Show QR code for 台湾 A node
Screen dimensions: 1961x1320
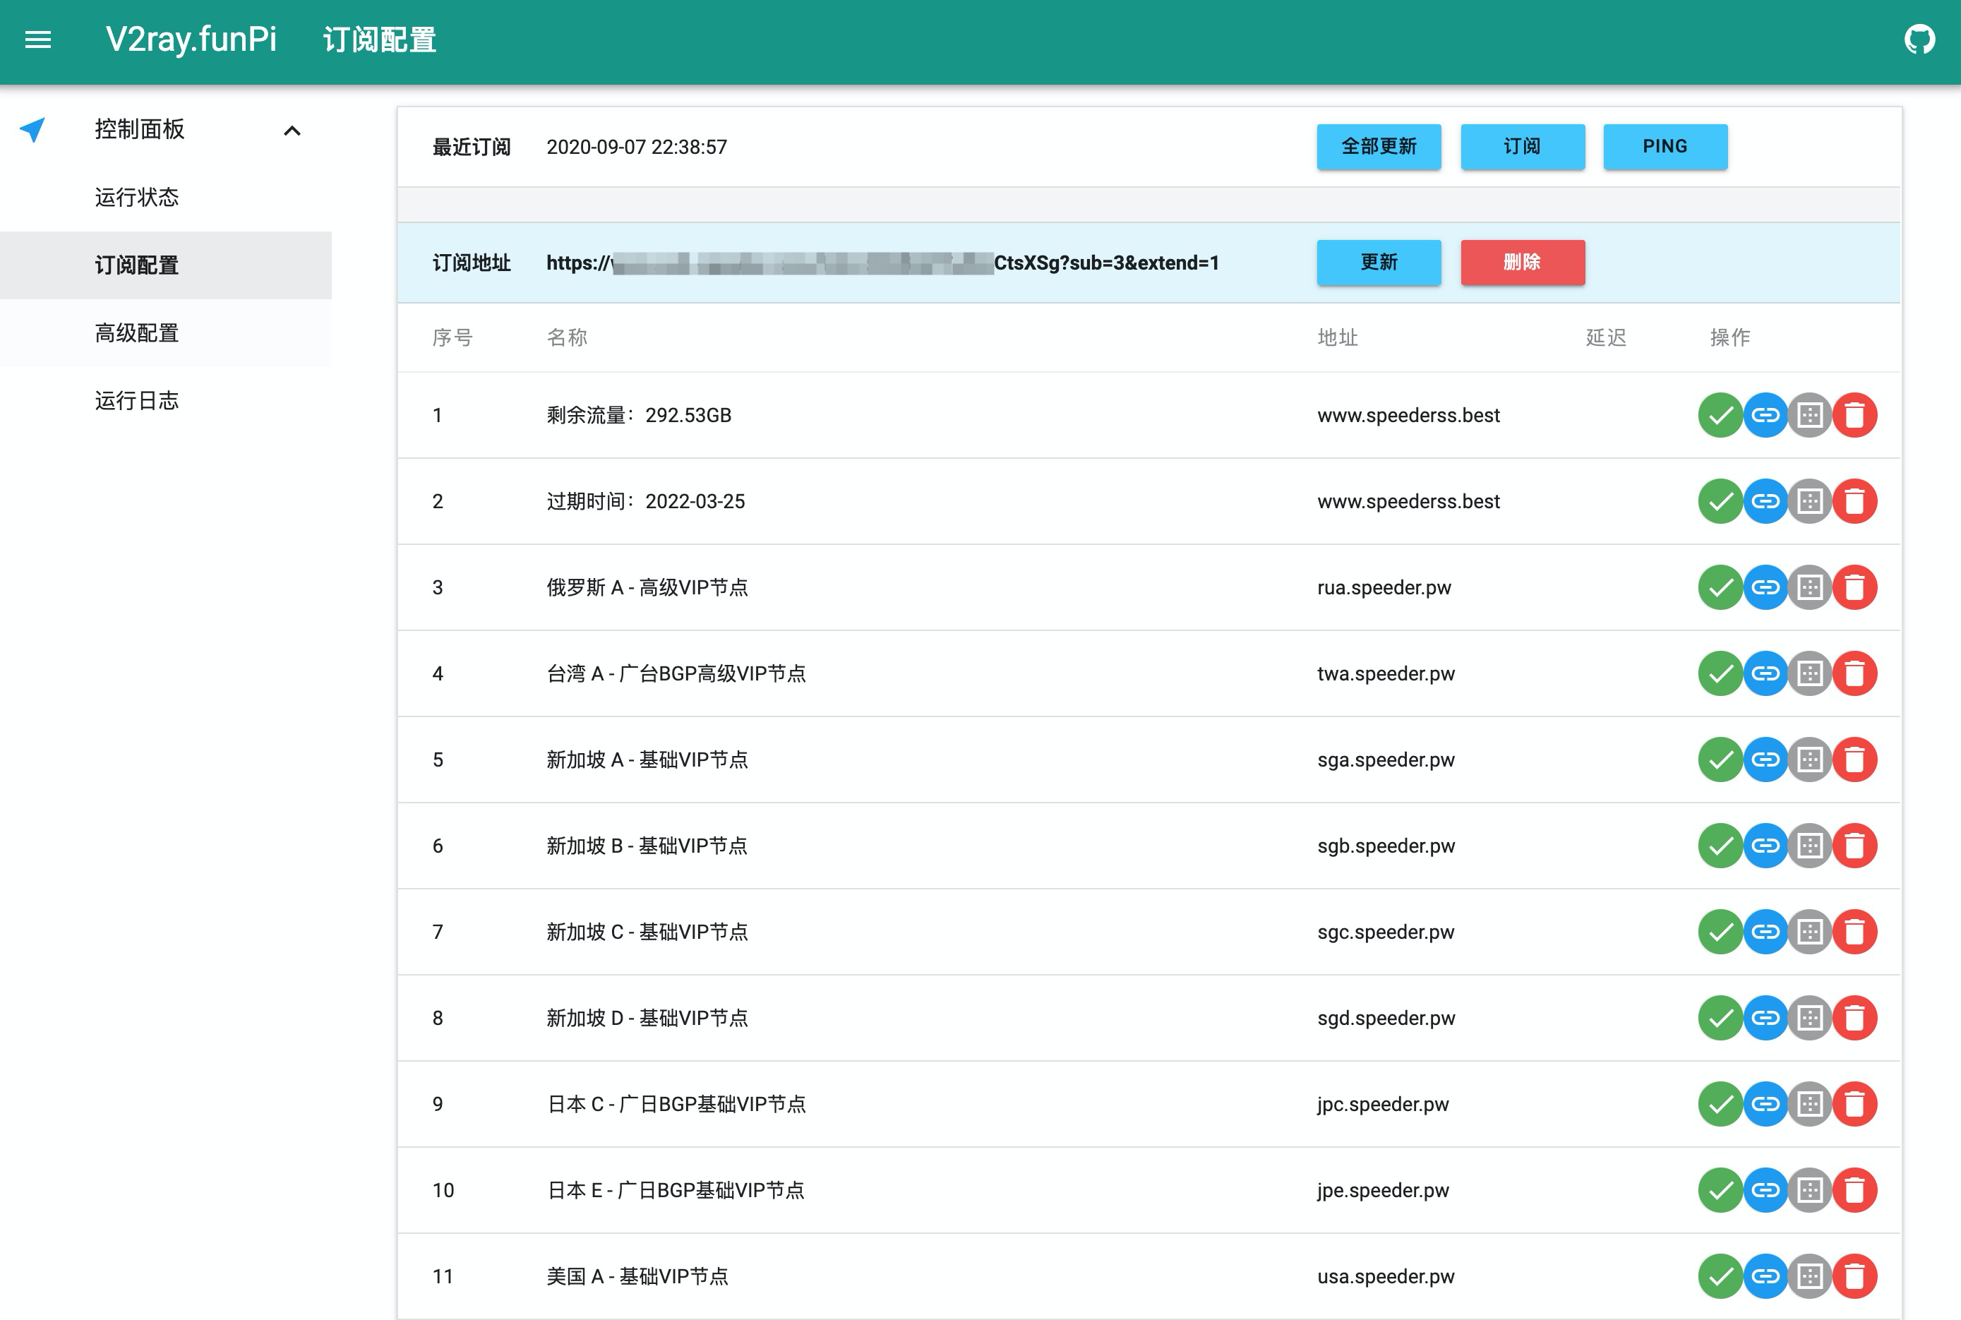click(x=1809, y=673)
